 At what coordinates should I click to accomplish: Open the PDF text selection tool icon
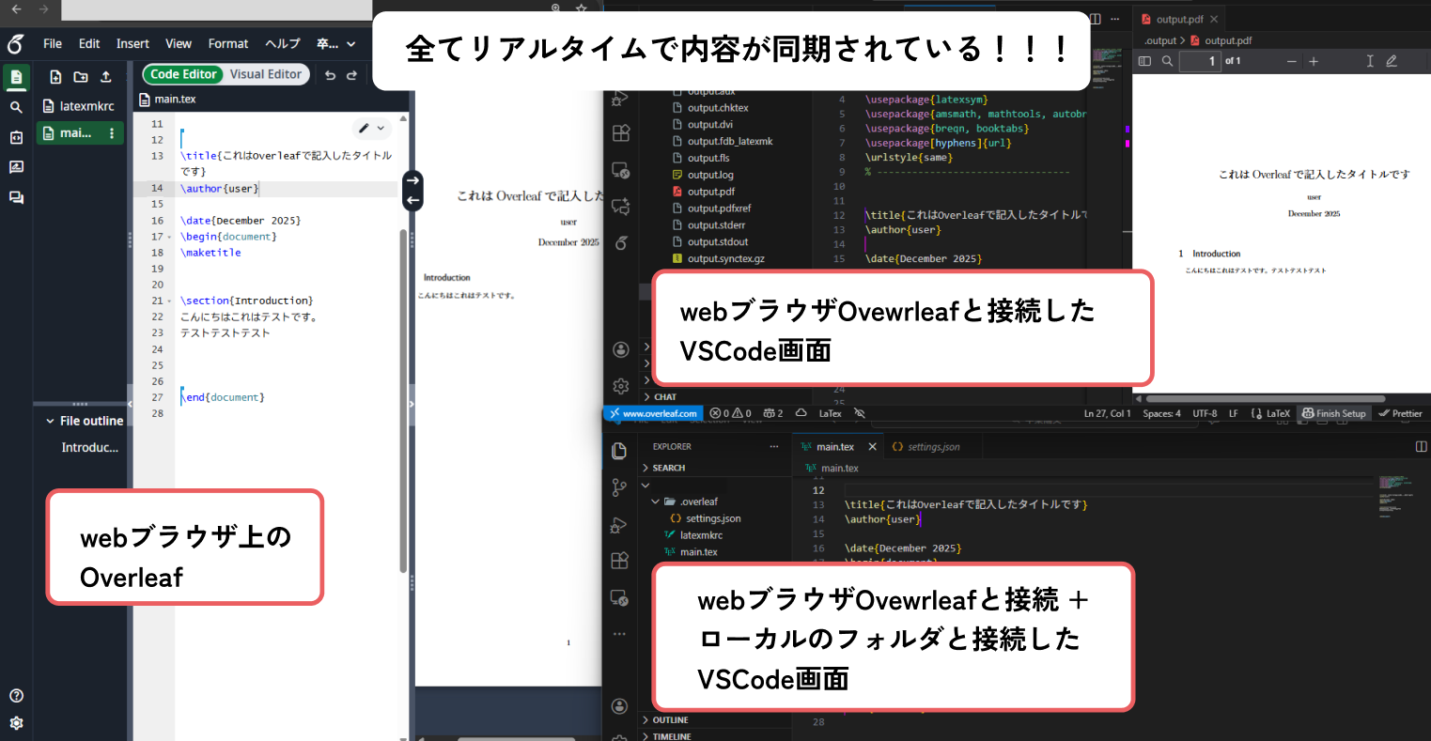tap(1370, 61)
